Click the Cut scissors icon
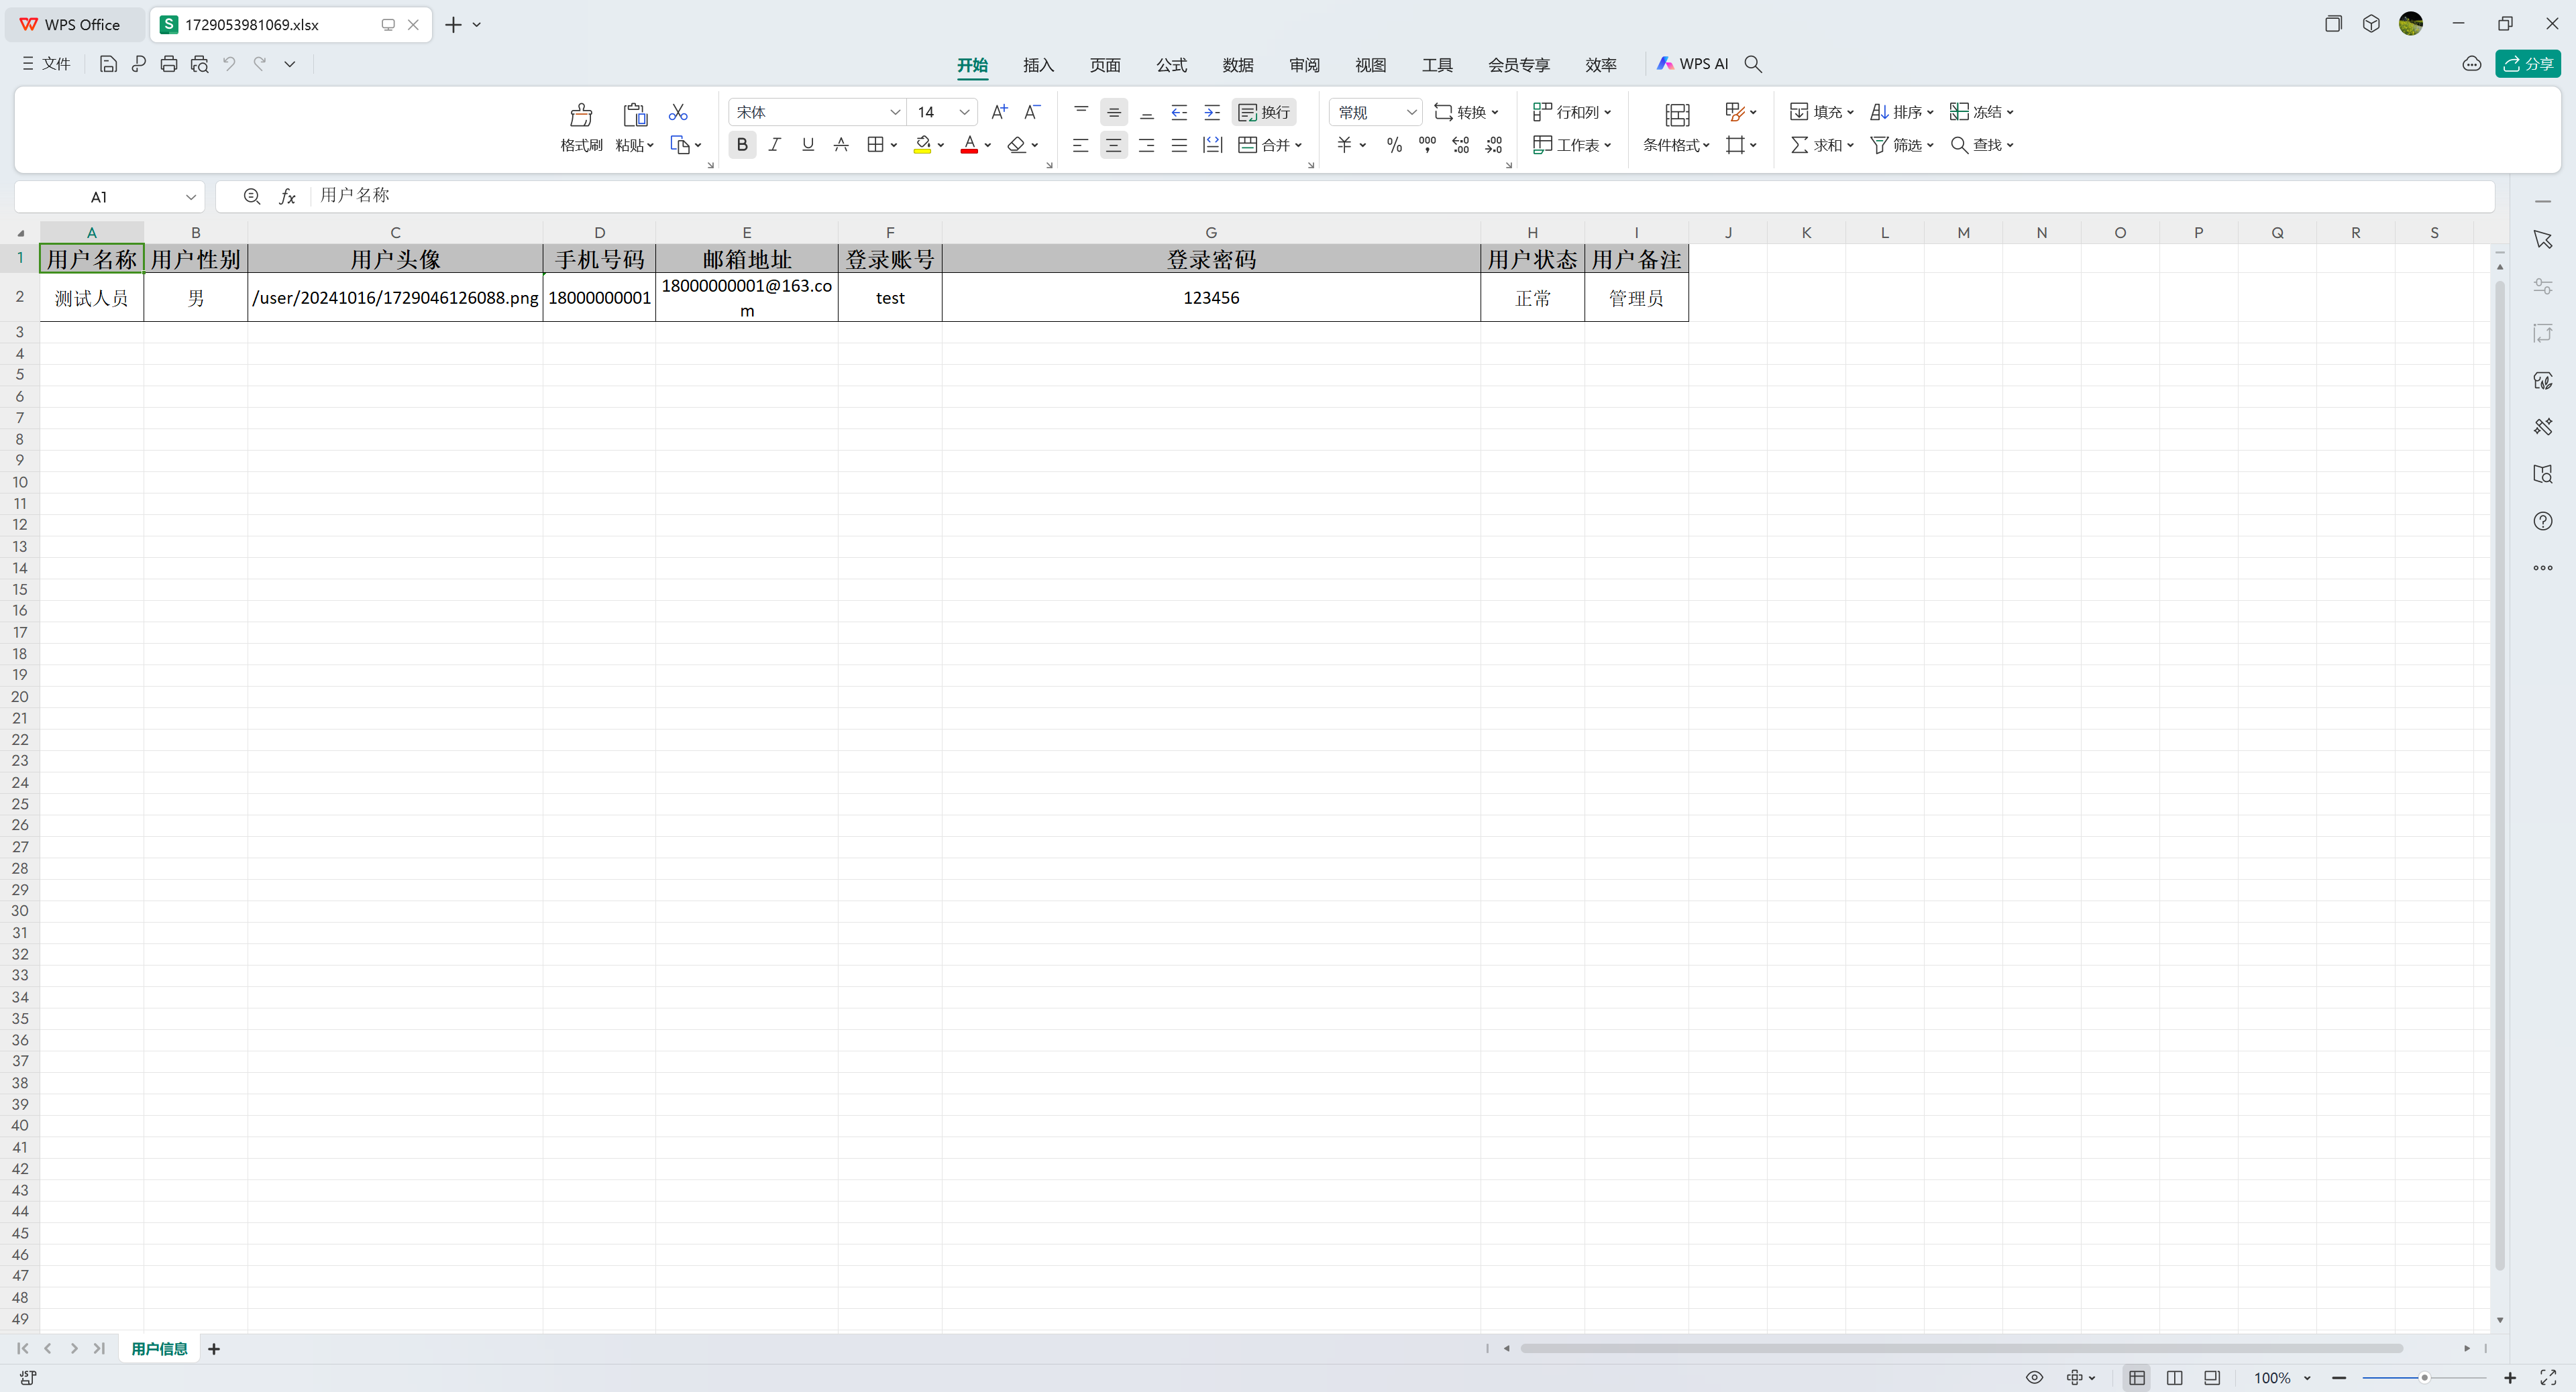The width and height of the screenshot is (2576, 1392). (x=678, y=112)
